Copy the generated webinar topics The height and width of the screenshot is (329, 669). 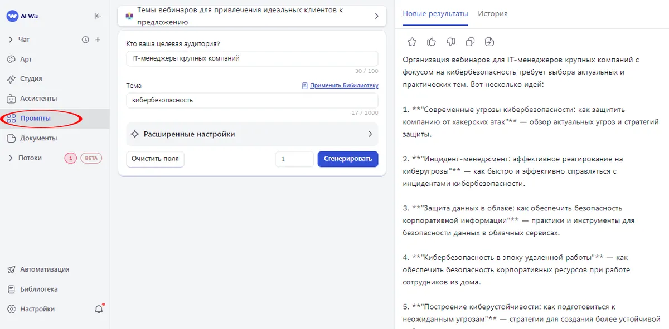(469, 41)
